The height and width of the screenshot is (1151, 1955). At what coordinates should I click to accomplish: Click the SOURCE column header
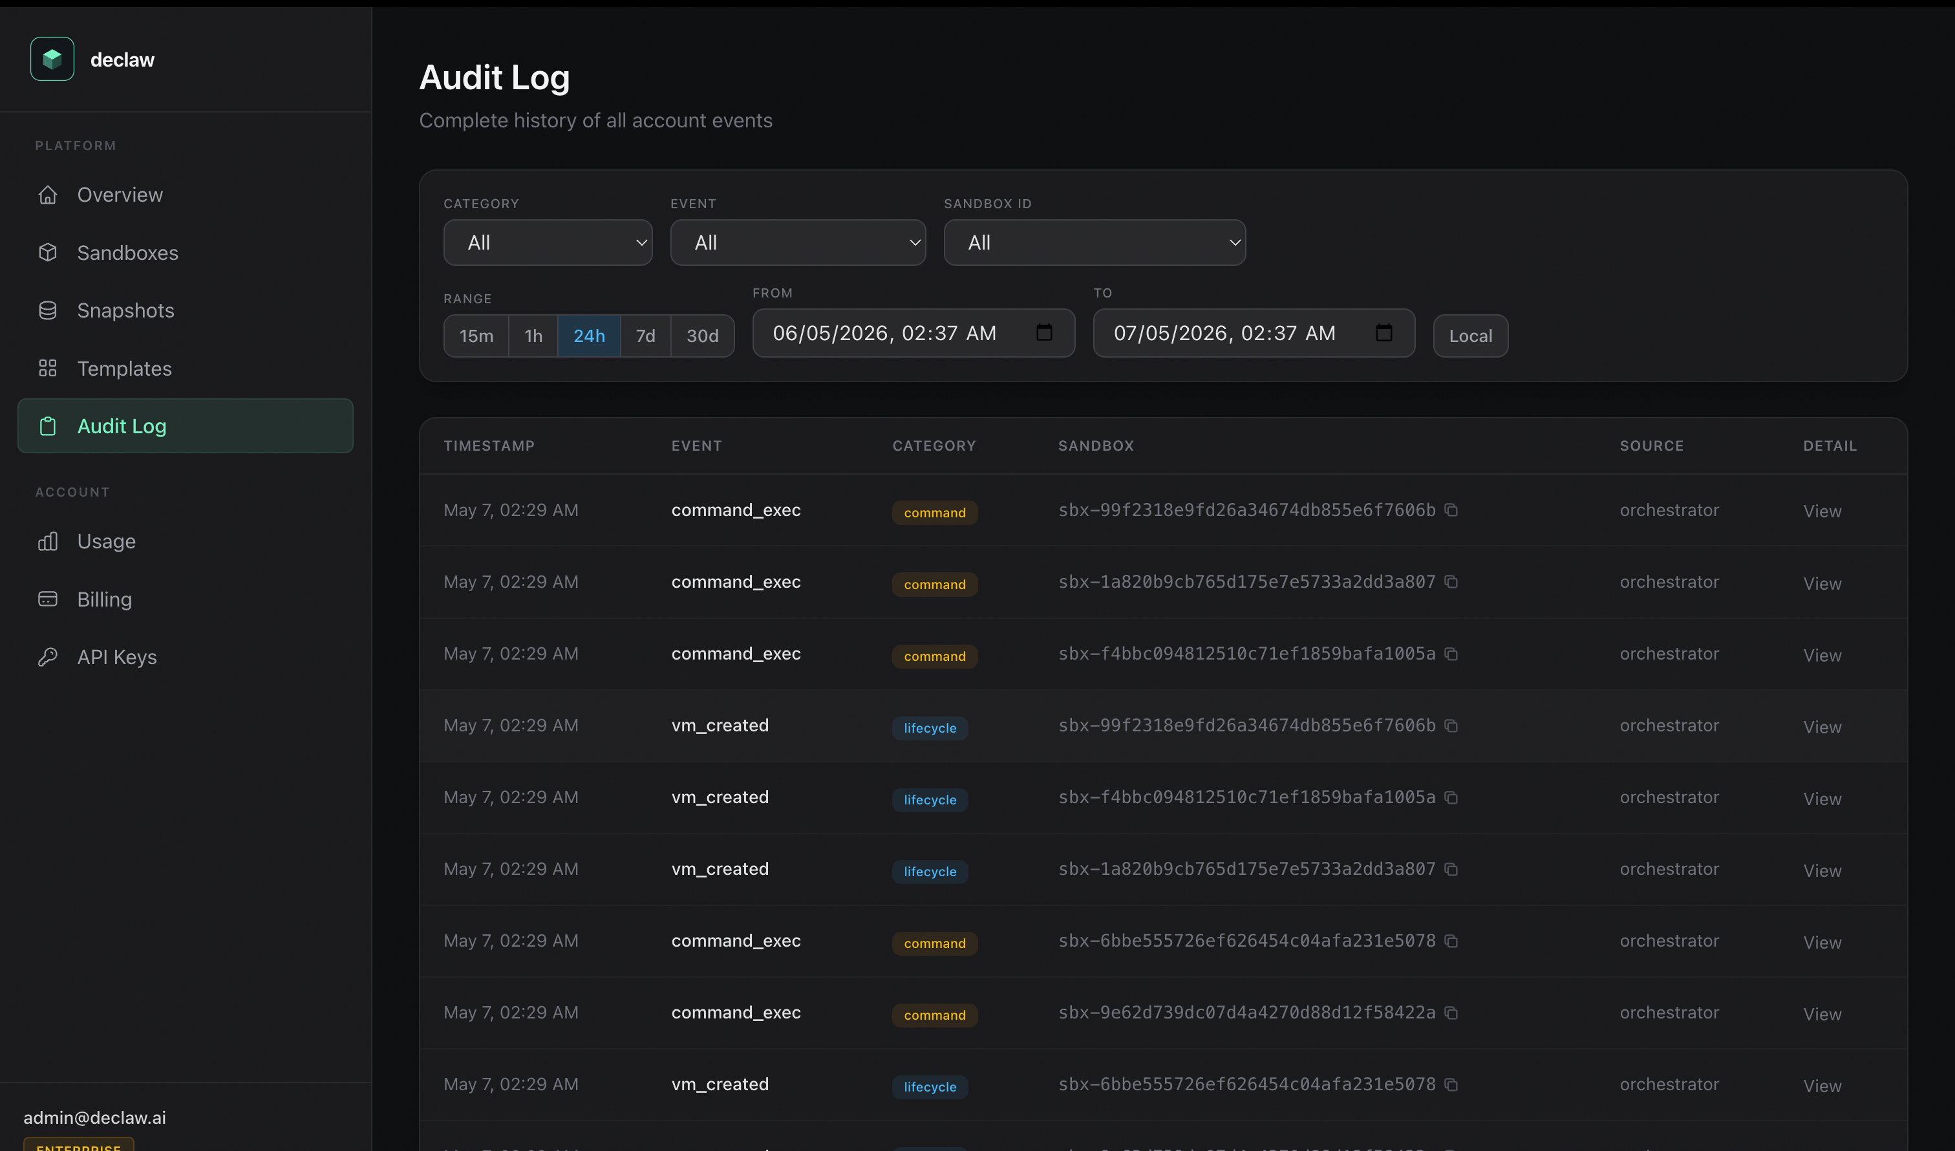point(1652,446)
